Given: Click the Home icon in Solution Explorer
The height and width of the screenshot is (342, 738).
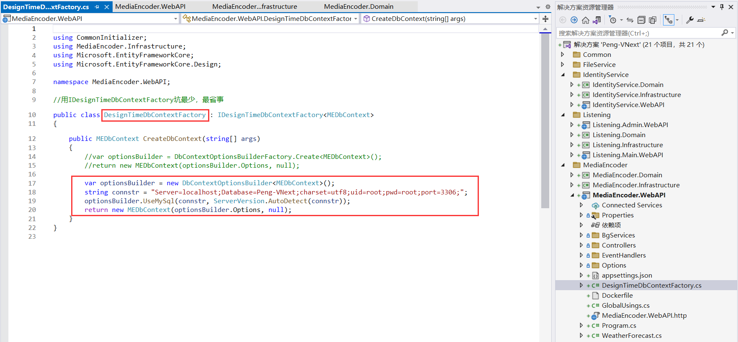Looking at the screenshot, I should 585,20.
